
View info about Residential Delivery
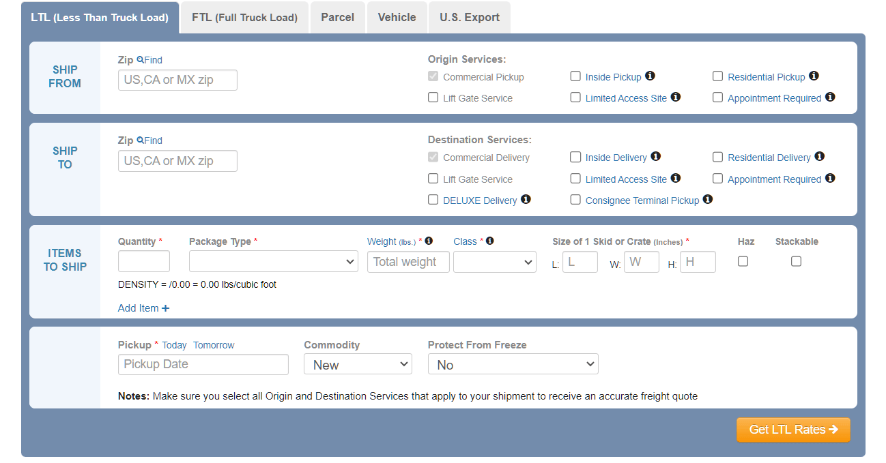820,156
